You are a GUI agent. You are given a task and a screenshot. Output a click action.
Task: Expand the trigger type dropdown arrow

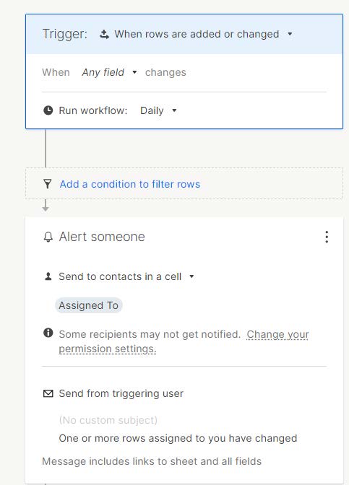(x=290, y=34)
